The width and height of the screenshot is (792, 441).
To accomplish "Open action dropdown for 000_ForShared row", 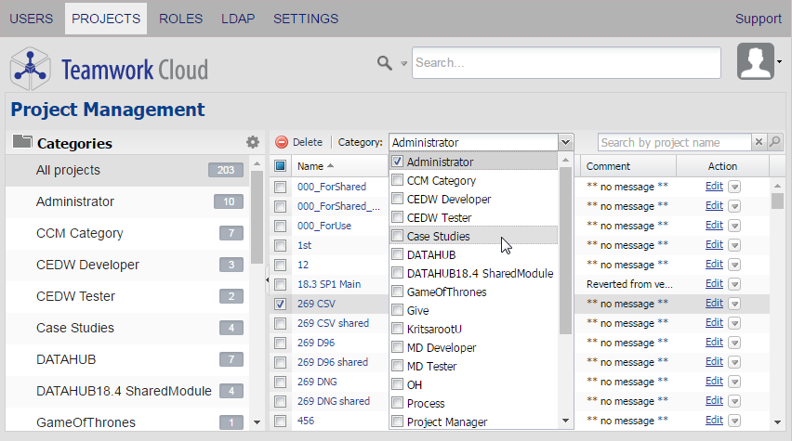I will pos(734,186).
